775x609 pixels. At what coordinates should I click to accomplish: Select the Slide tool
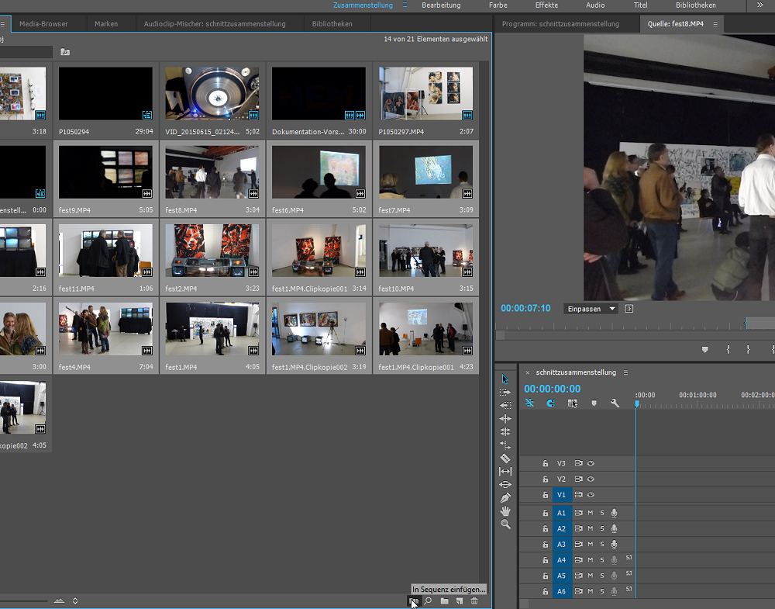(x=505, y=484)
